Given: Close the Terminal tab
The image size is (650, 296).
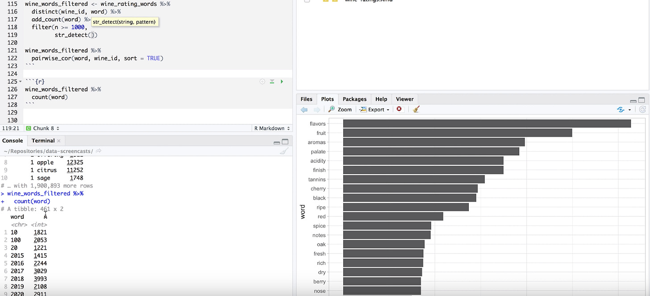Looking at the screenshot, I should point(59,141).
